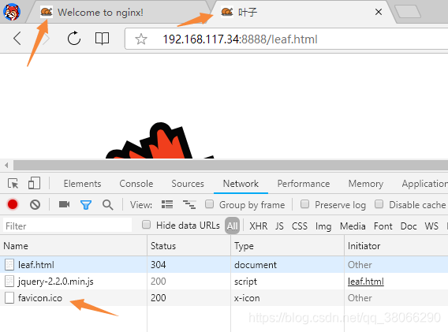The height and width of the screenshot is (332, 448).
Task: Select the Network panel tab
Action: [x=241, y=184]
